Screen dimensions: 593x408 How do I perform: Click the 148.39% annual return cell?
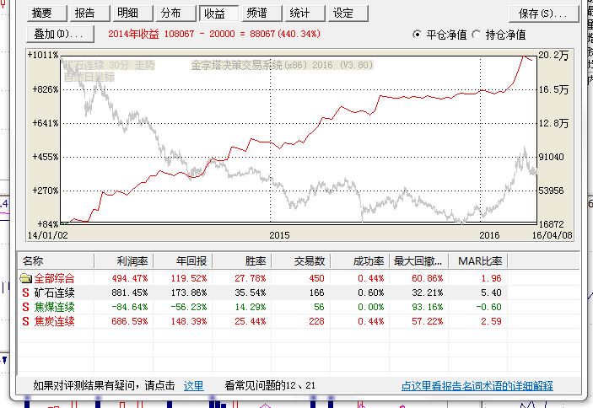(x=189, y=321)
